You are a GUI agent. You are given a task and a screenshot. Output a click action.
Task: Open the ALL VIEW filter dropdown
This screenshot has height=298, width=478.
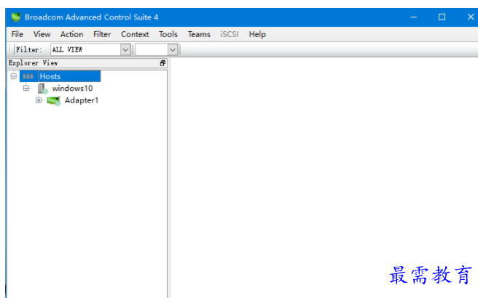pos(125,49)
